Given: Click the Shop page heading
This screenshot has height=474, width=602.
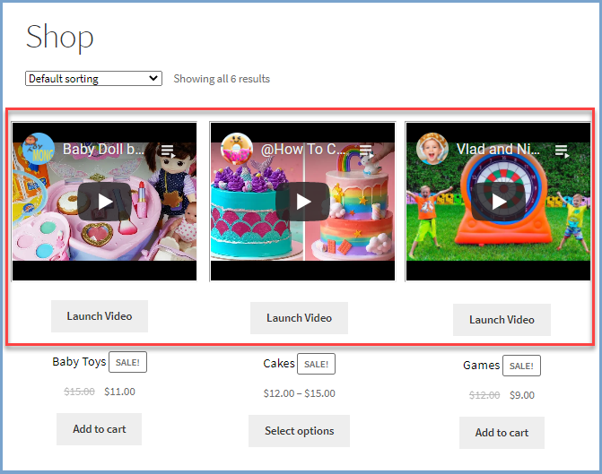Looking at the screenshot, I should pos(60,38).
